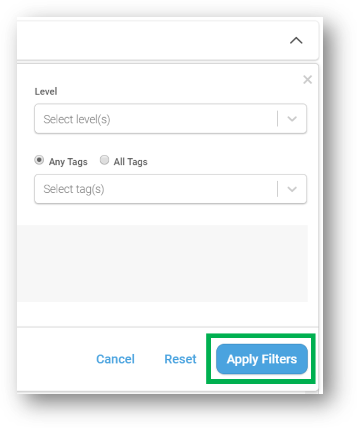
Task: Click the divider beside the level dropdown arrow
Action: (x=278, y=119)
